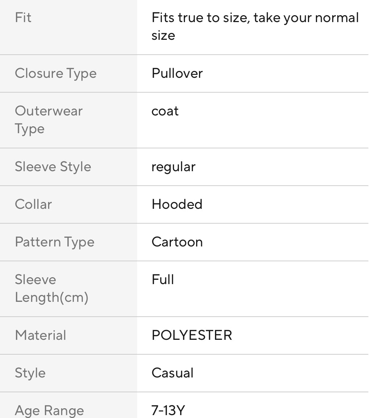372x418 pixels.
Task: Click the Fit label cell
Action: 23,18
